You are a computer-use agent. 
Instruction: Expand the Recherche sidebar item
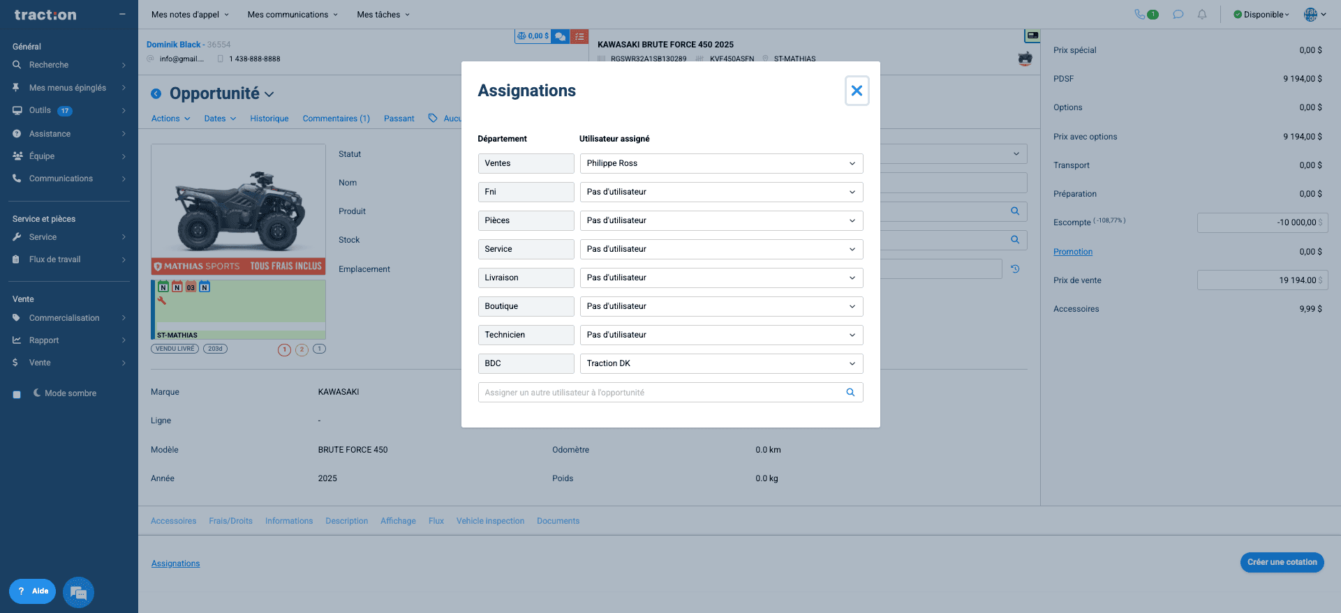pos(69,65)
